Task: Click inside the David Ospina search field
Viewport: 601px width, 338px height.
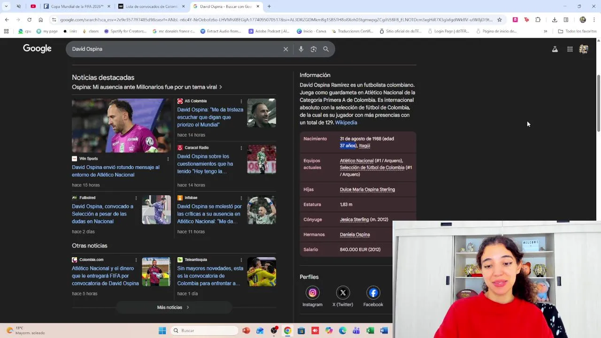Action: (174, 49)
